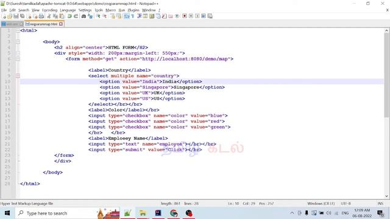
Task: Collapse the form fold marker on line 6
Action: click(18, 59)
